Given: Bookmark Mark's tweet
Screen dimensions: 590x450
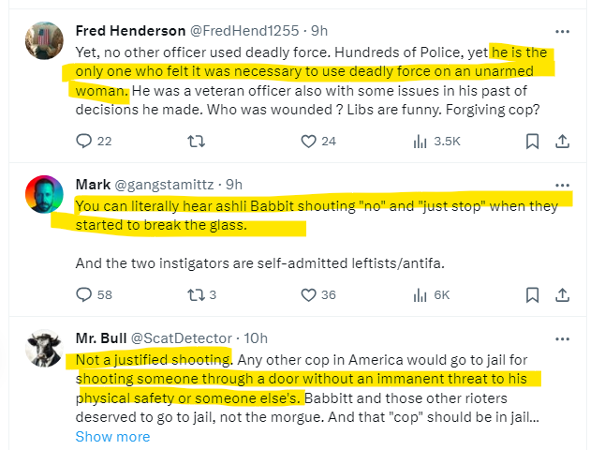Looking at the screenshot, I should (532, 294).
